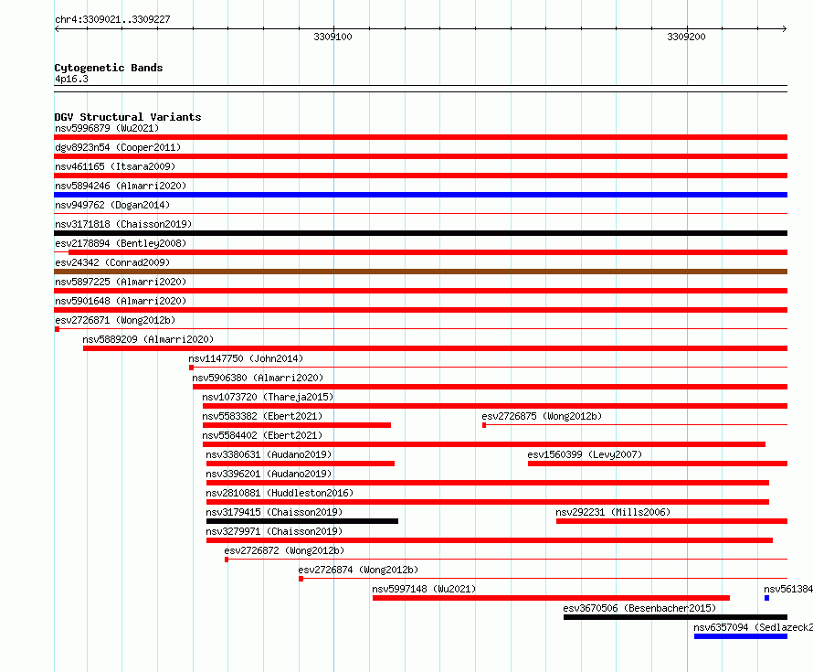Screen dimensions: 813x672
Task: Open esv2726872 (Wong2012b) label
Action: click(284, 550)
